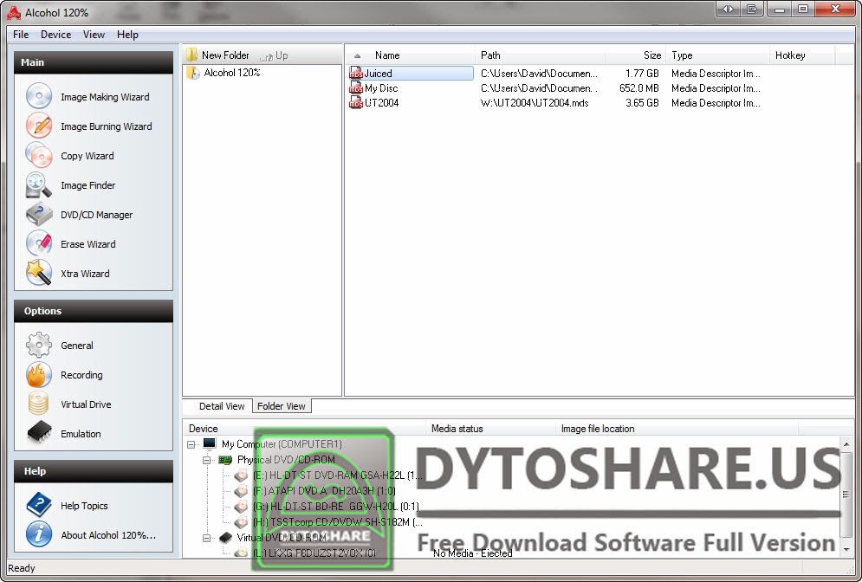Open Emulation options chip icon

pyautogui.click(x=39, y=433)
